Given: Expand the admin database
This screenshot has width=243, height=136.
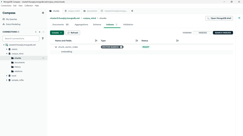Looking at the screenshot, I should point(7,49).
